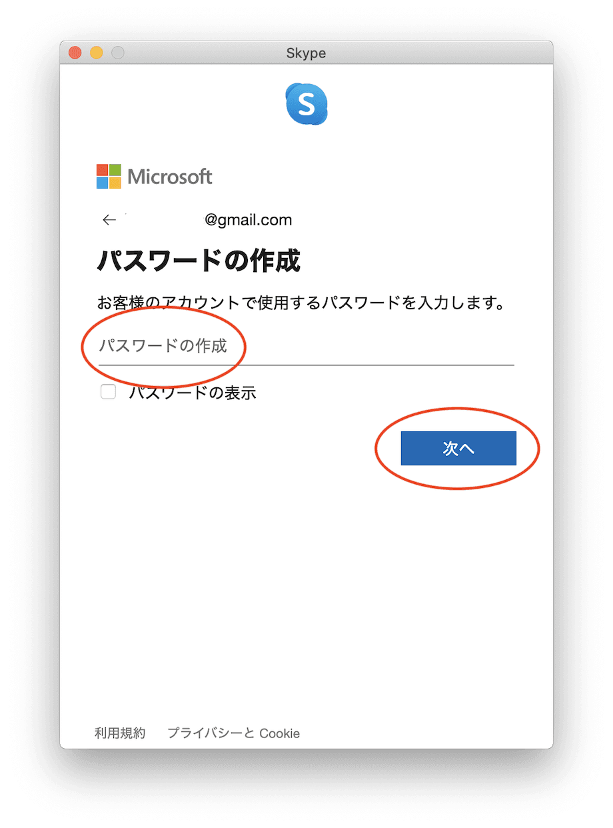The image size is (613, 828).
Task: Focus the パスワードの作成 password input field
Action: [x=306, y=347]
